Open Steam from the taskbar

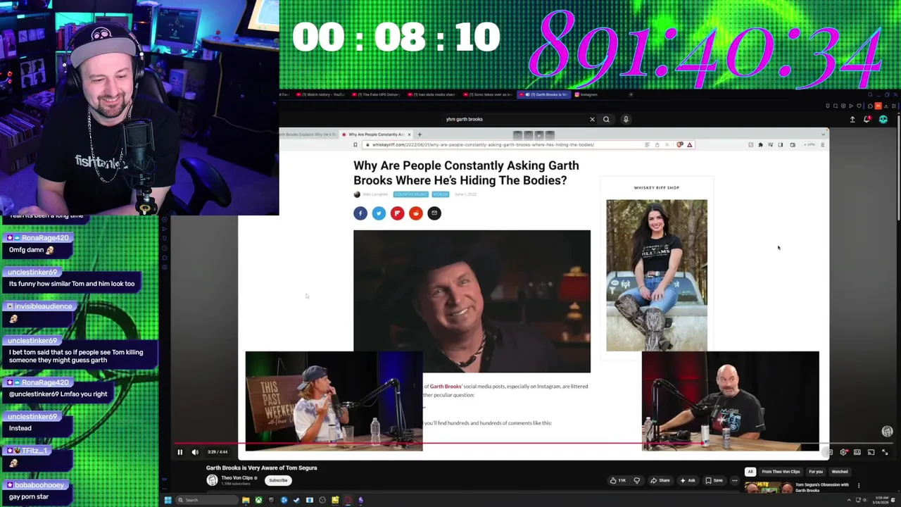(x=296, y=500)
